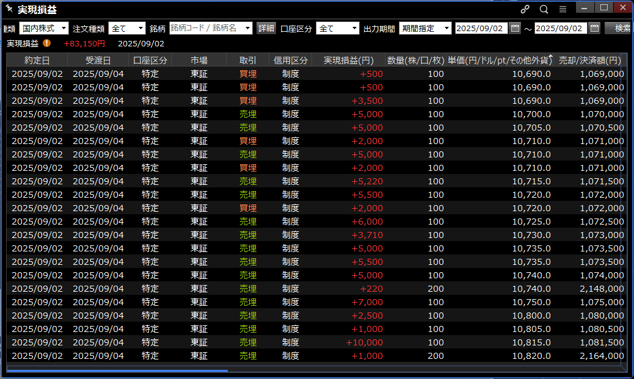Select the row with profit +3,710
634x379 pixels.
[315, 235]
